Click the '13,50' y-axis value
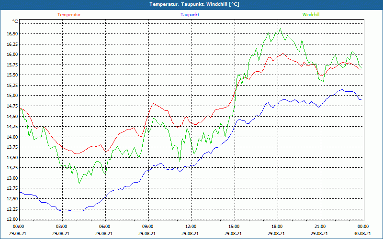Image resolution: width=383 pixels, height=239 pixels. 12,158
